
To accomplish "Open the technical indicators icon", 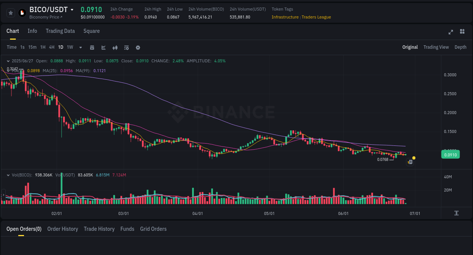I will (126, 47).
